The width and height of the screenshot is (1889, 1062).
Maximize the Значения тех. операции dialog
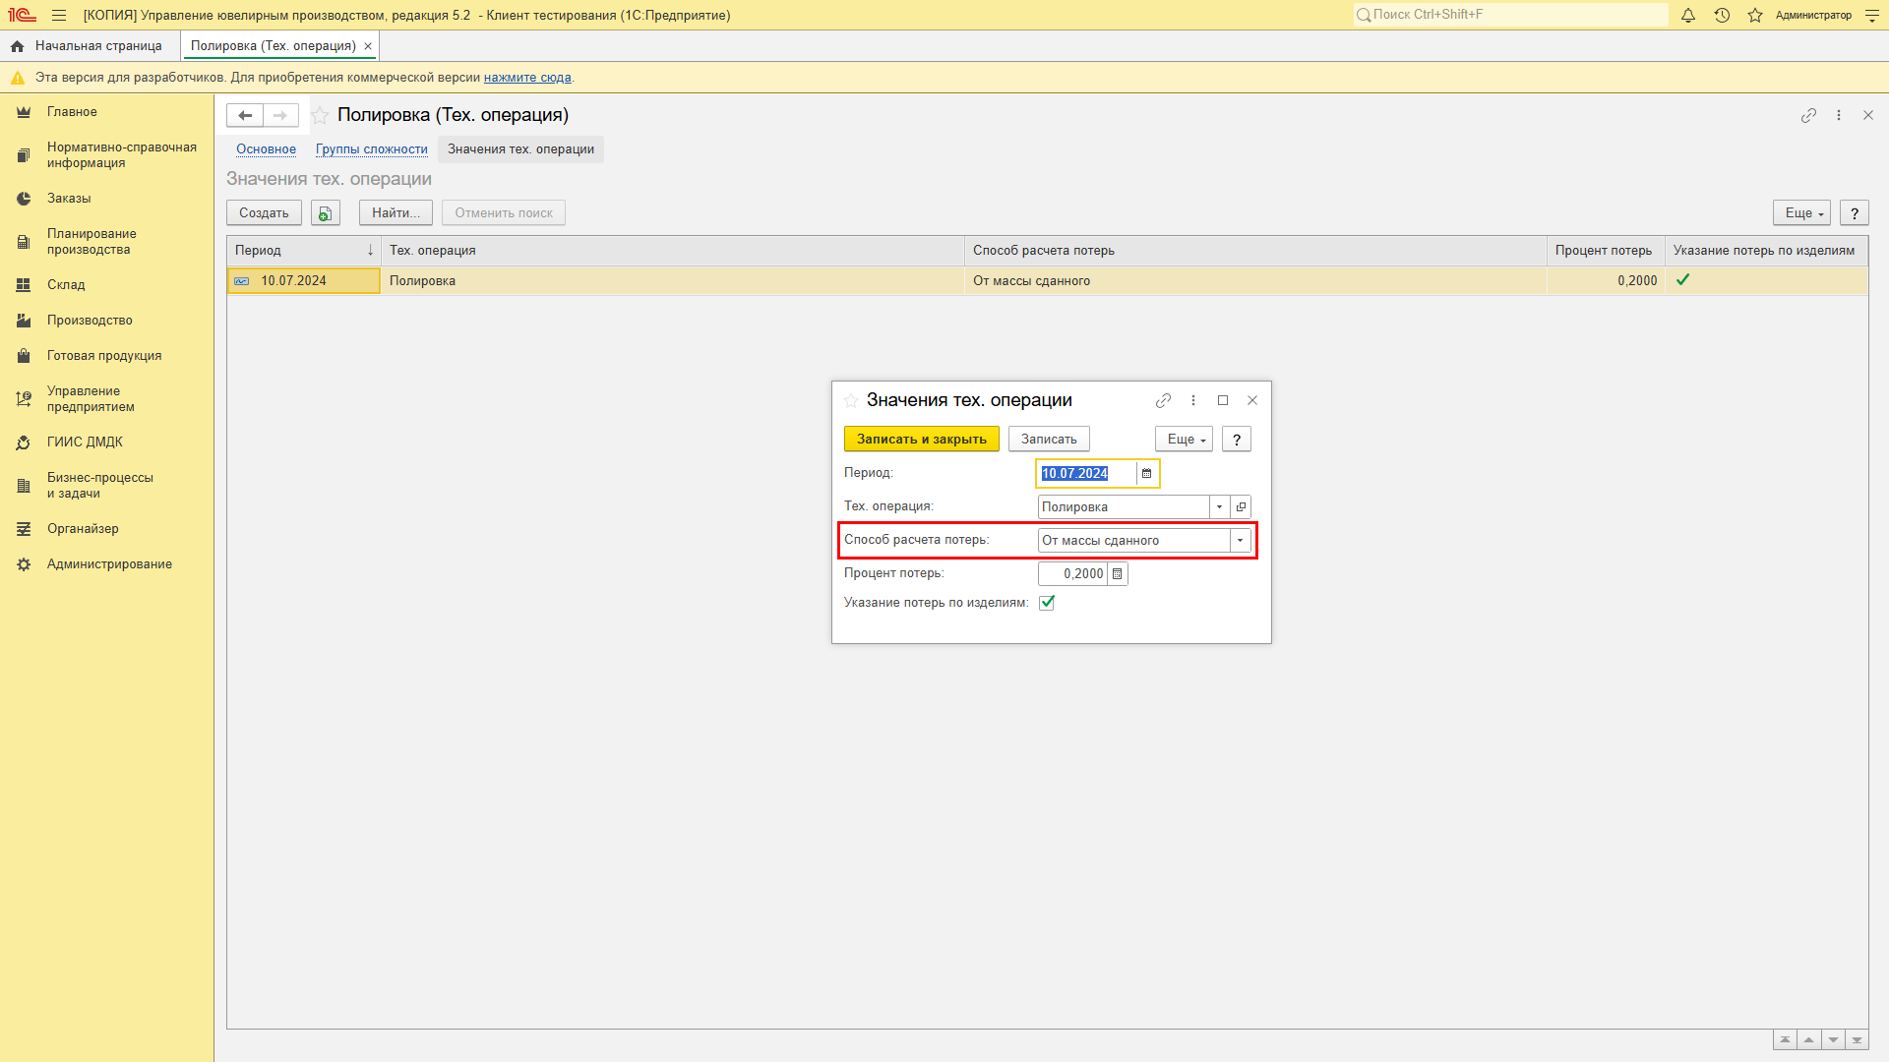click(x=1223, y=400)
